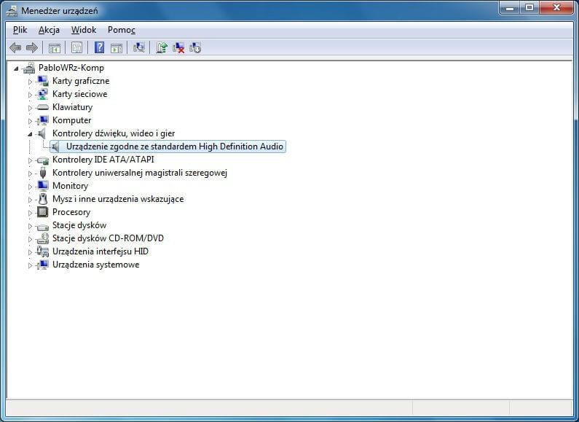Expand Urządzenia interfejsu HID node
Image resolution: width=579 pixels, height=422 pixels.
pyautogui.click(x=31, y=252)
